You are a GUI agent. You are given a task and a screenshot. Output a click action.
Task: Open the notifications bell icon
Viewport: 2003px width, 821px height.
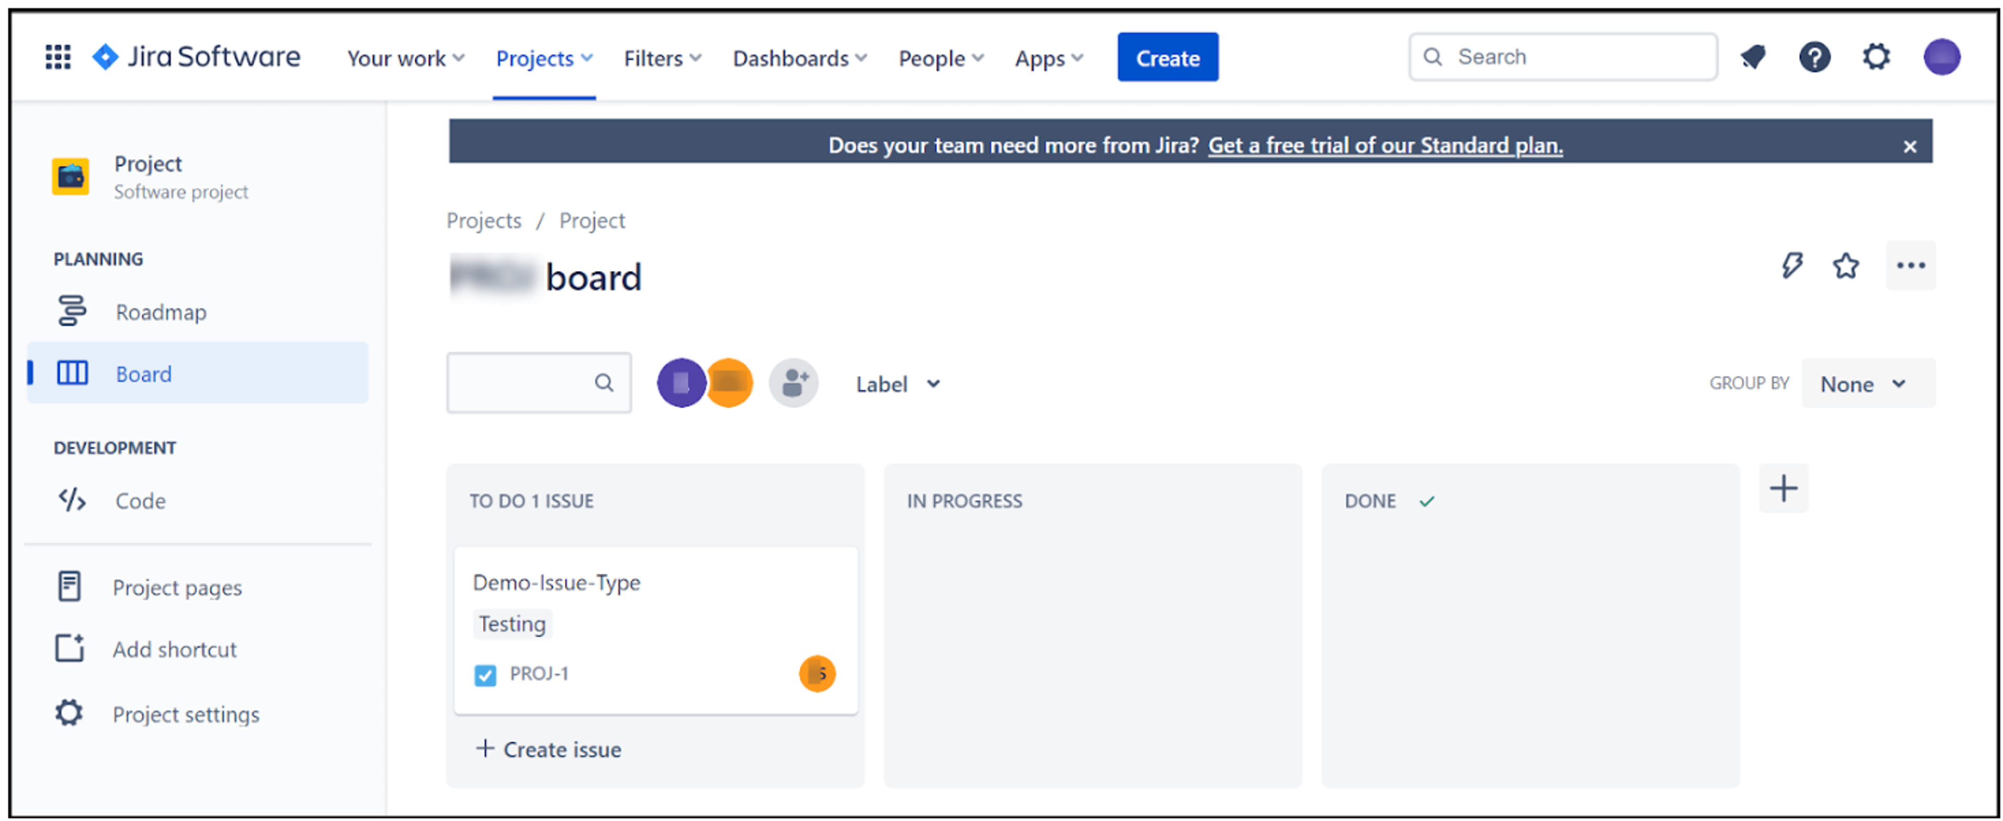pos(1753,57)
